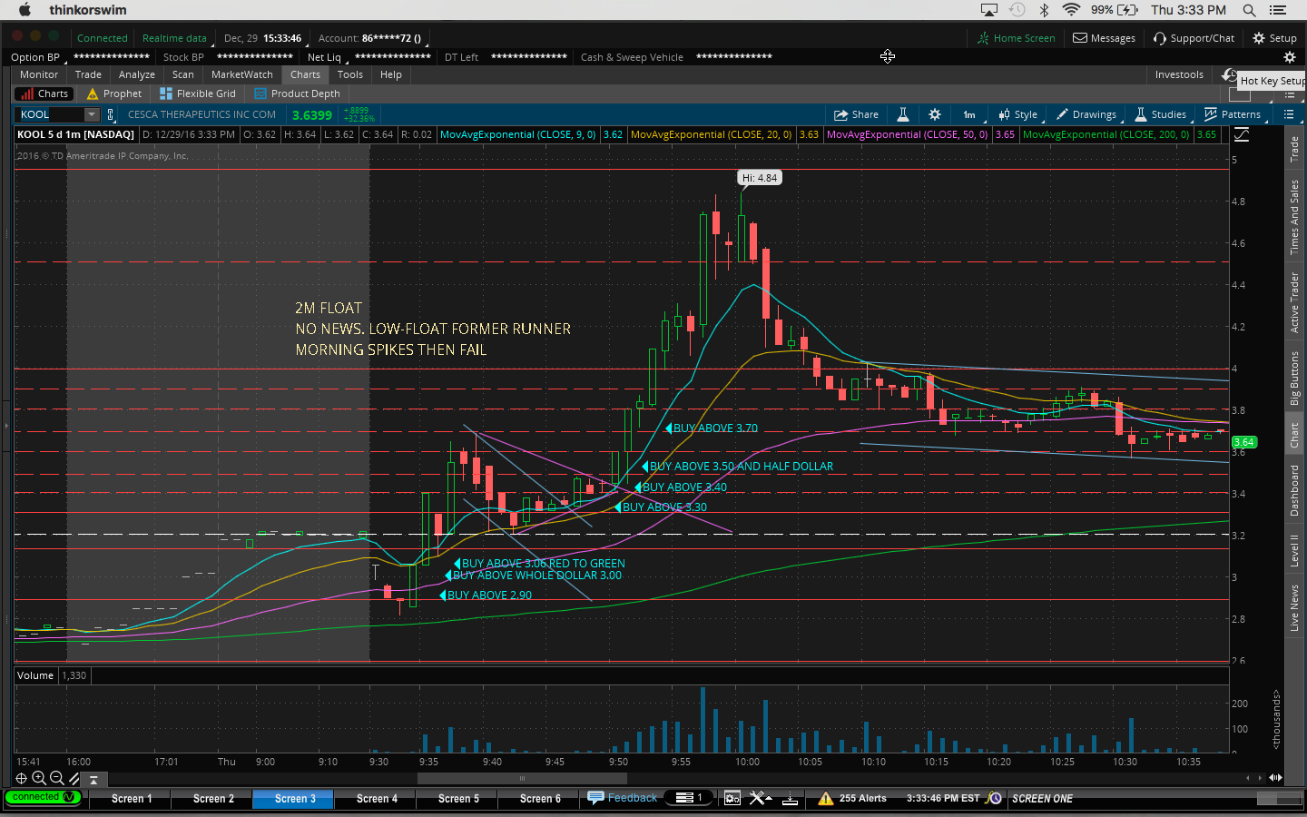Click the drawing line tool icon below chart
Image resolution: width=1307 pixels, height=817 pixels.
click(x=74, y=778)
